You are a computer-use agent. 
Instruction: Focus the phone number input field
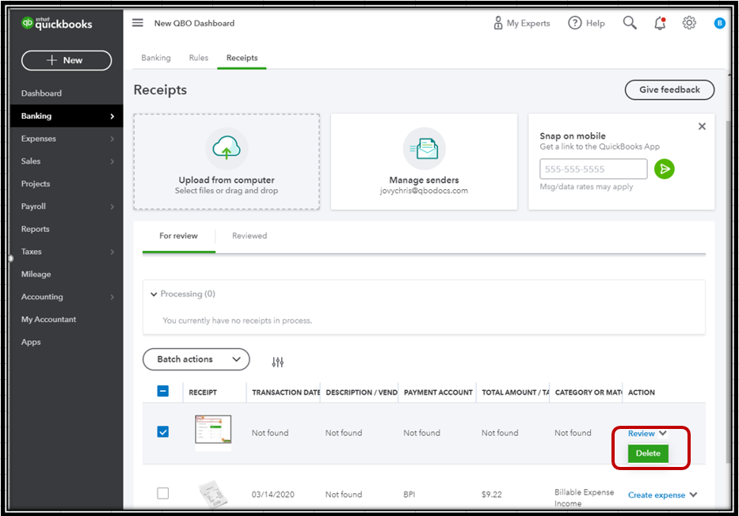tap(593, 169)
